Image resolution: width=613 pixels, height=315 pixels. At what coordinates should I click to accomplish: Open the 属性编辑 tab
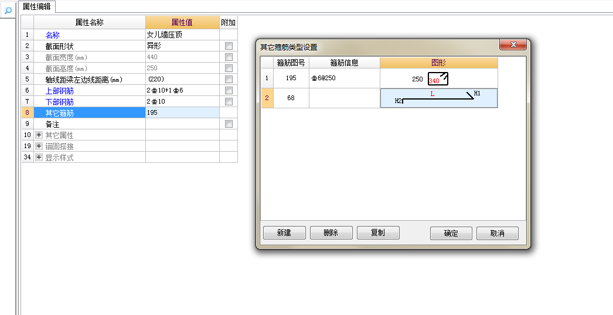click(37, 6)
